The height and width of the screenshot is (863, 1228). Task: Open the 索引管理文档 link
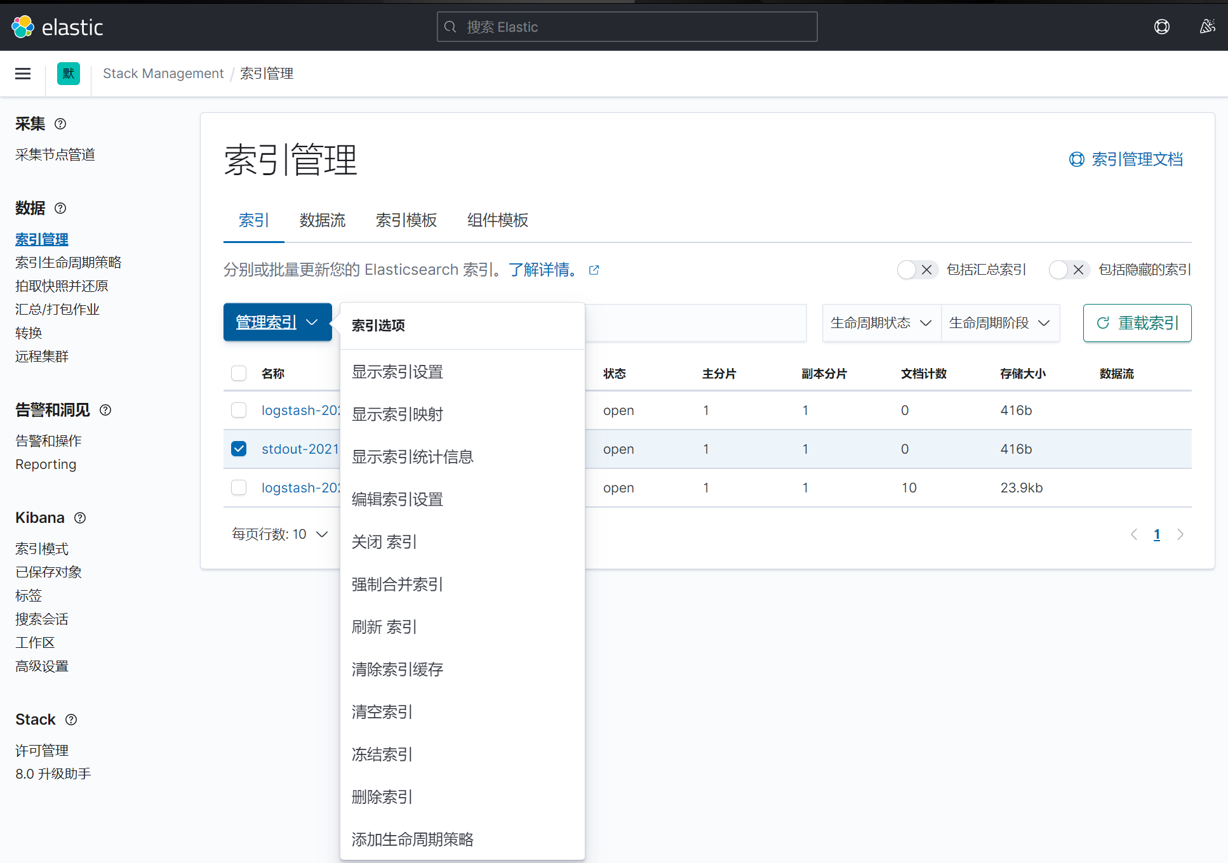[1126, 159]
